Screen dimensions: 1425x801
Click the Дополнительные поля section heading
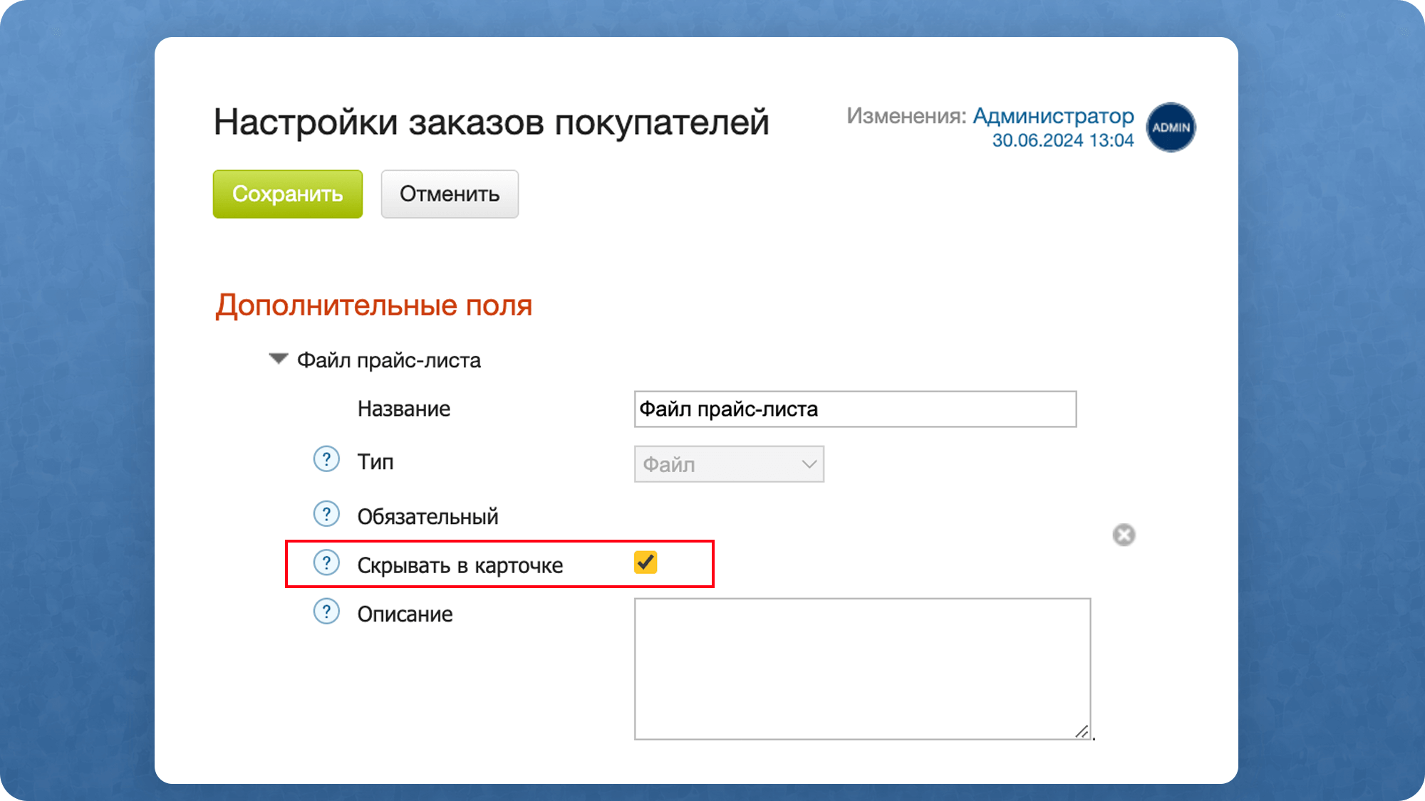point(374,305)
